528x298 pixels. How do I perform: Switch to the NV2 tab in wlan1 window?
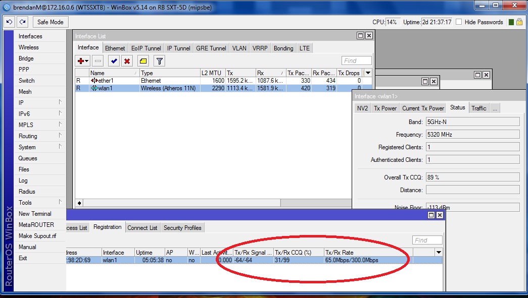pyautogui.click(x=362, y=108)
